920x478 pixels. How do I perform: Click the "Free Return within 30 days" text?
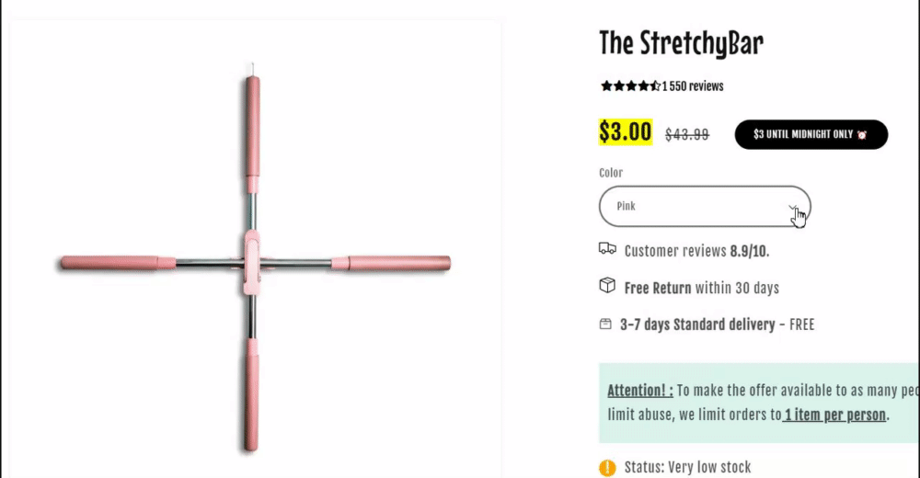[701, 288]
